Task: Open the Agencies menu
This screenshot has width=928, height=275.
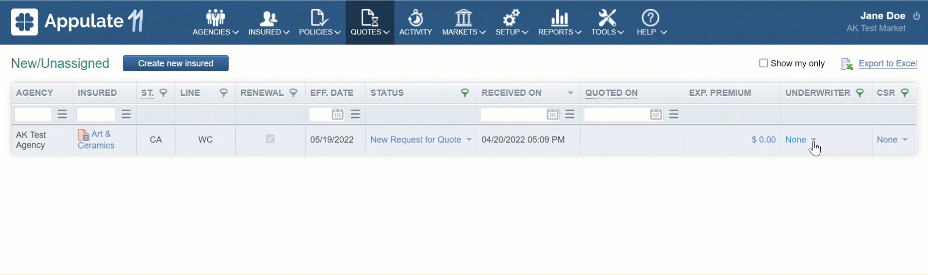Action: click(x=215, y=23)
